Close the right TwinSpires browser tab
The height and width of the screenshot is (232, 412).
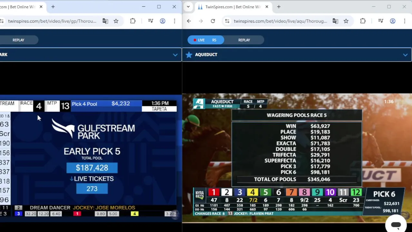click(267, 7)
